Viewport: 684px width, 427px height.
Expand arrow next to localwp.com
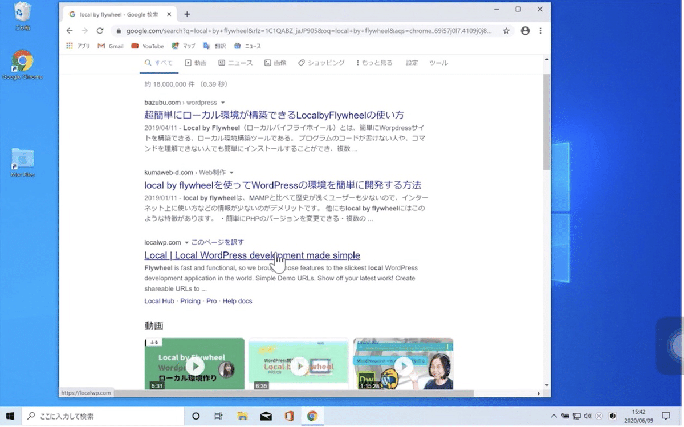click(186, 242)
